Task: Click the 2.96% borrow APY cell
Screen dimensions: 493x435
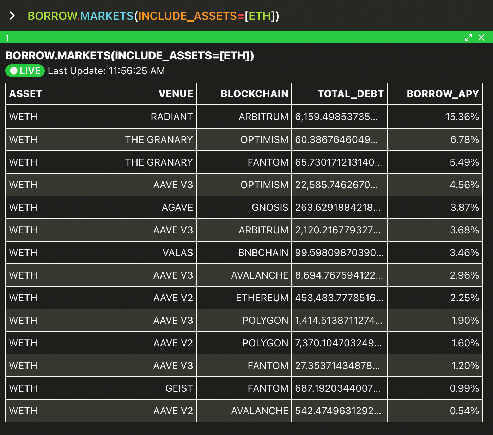Action: click(x=435, y=275)
